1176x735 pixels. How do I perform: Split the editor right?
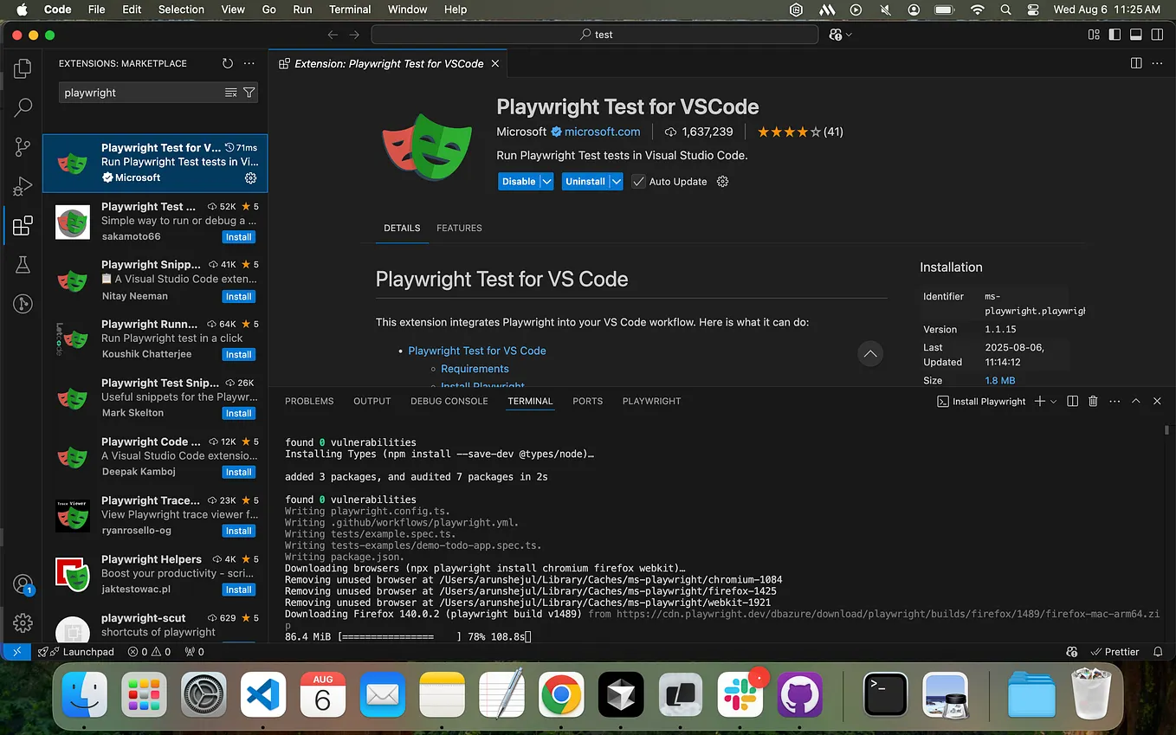(1136, 63)
